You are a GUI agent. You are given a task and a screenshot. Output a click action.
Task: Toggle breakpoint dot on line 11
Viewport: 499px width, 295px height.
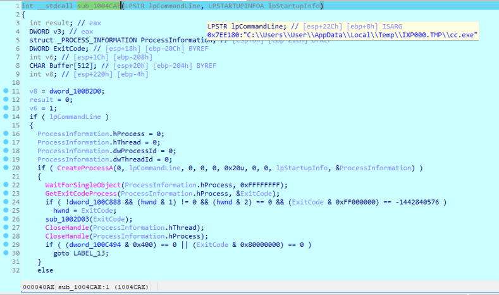pos(6,92)
